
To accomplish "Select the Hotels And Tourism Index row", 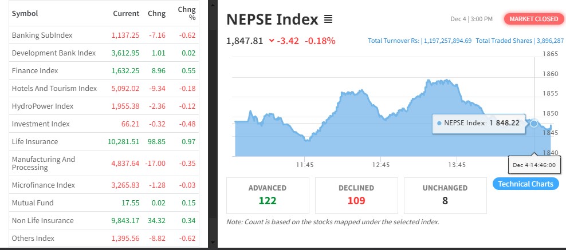I will (54, 89).
